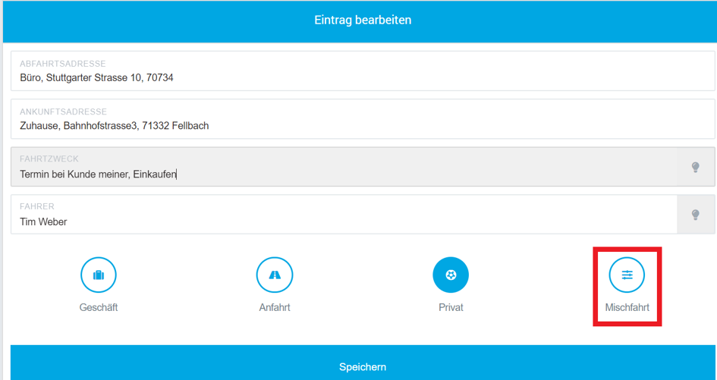Open lightbulb suggestions for Fahrer
Image resolution: width=717 pixels, height=380 pixels.
click(696, 215)
